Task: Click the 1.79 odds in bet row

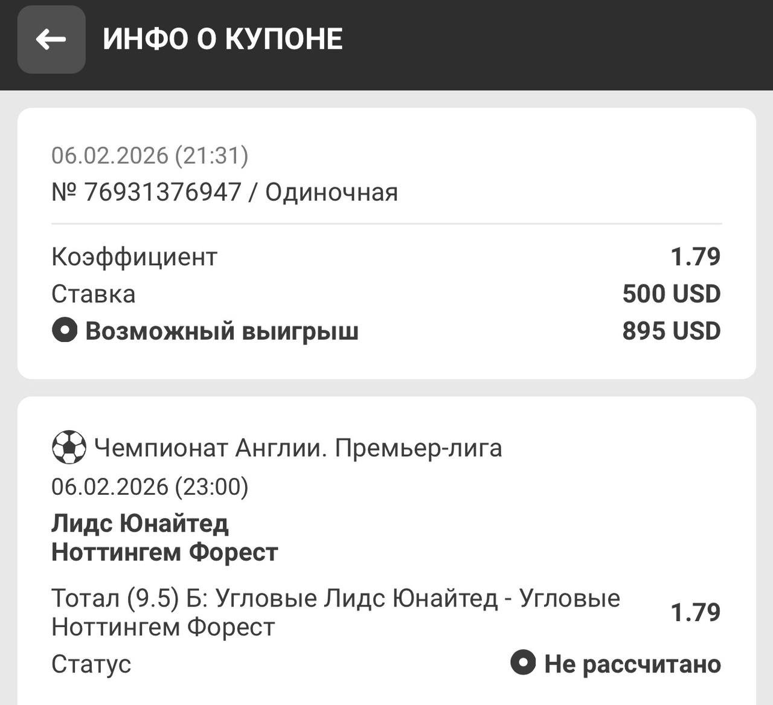Action: tap(696, 612)
